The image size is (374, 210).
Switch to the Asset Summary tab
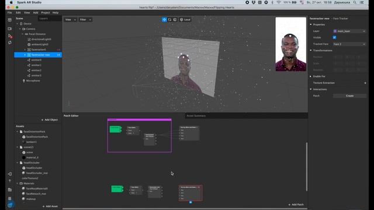point(196,116)
